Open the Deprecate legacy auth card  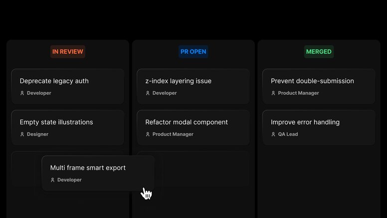pyautogui.click(x=54, y=81)
